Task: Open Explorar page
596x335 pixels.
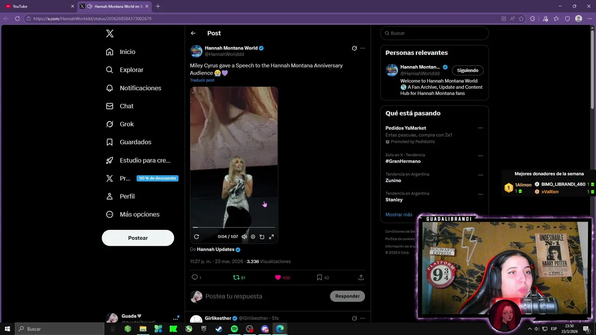Action: (124, 70)
